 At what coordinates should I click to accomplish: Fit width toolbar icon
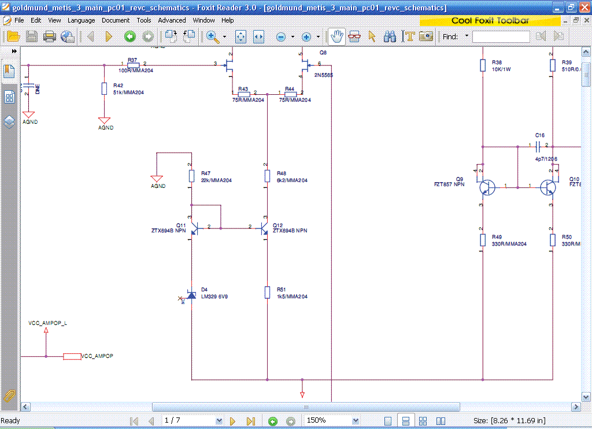(x=258, y=36)
